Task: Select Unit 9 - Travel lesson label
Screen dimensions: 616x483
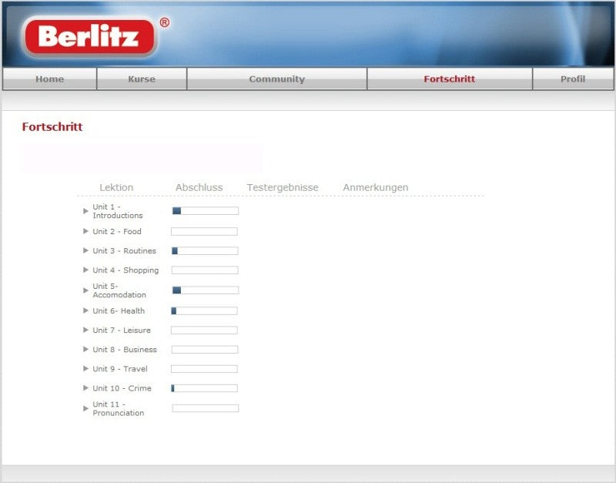Action: point(120,369)
